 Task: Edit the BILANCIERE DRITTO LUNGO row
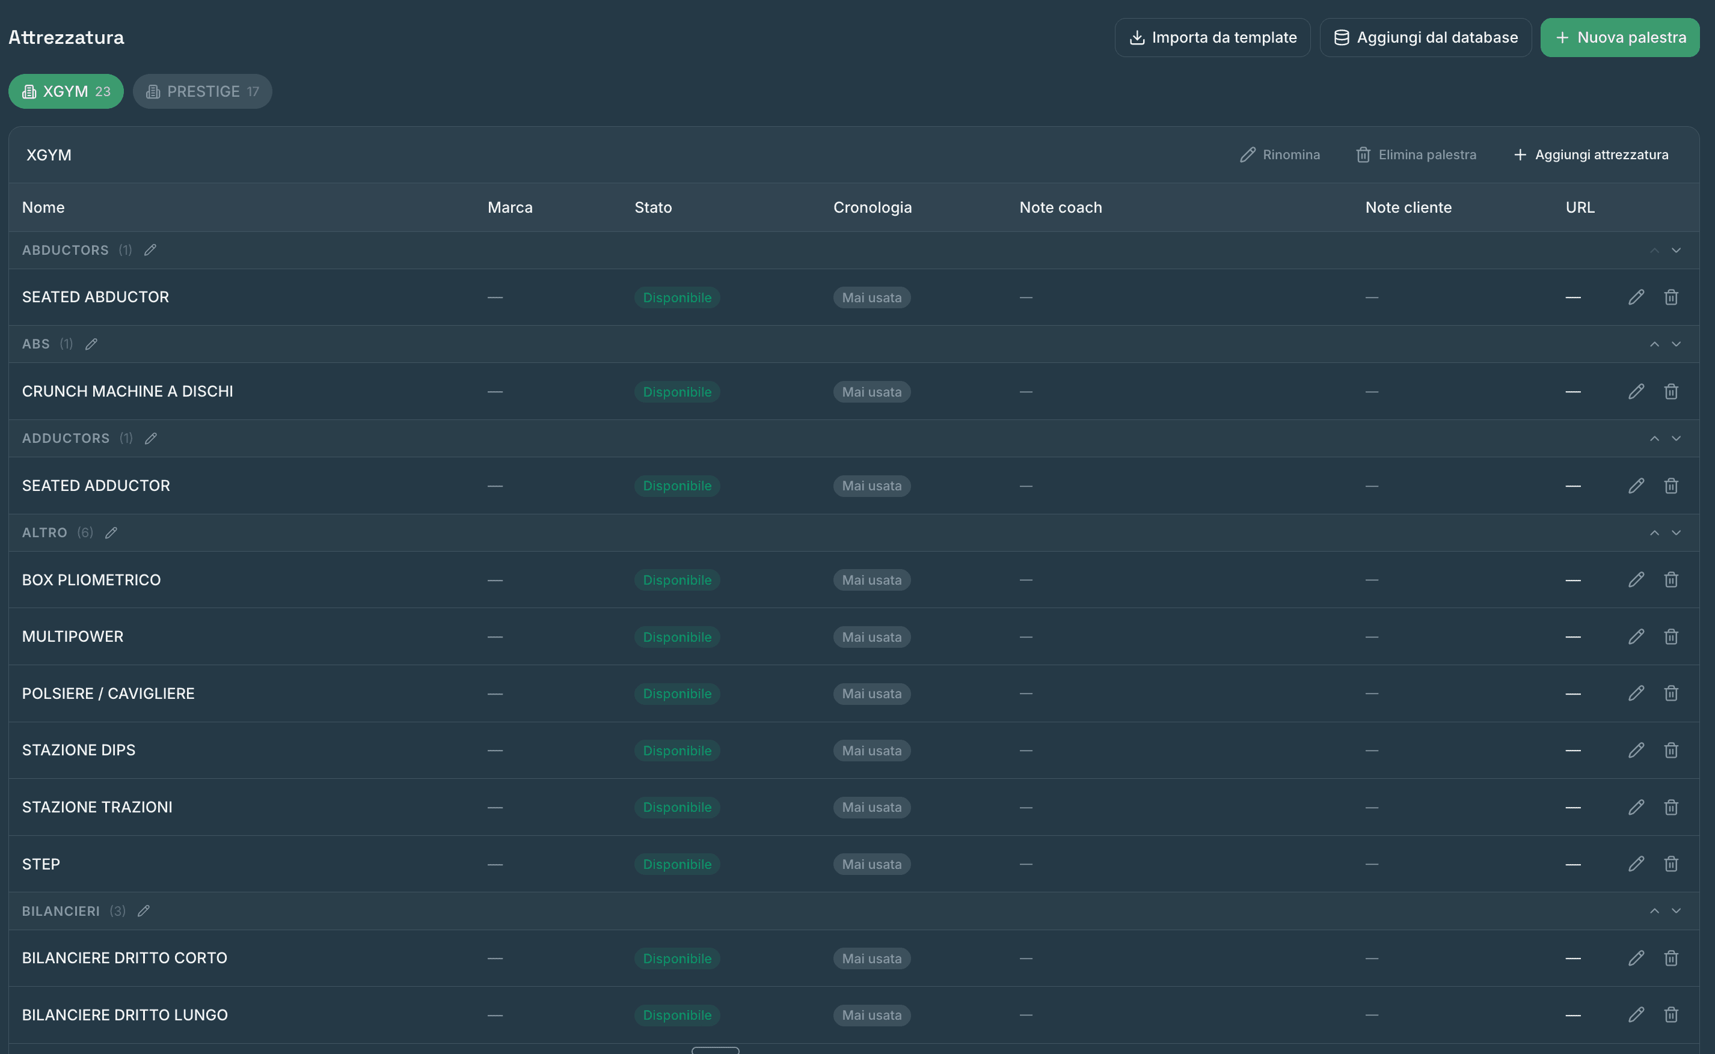[1636, 1014]
